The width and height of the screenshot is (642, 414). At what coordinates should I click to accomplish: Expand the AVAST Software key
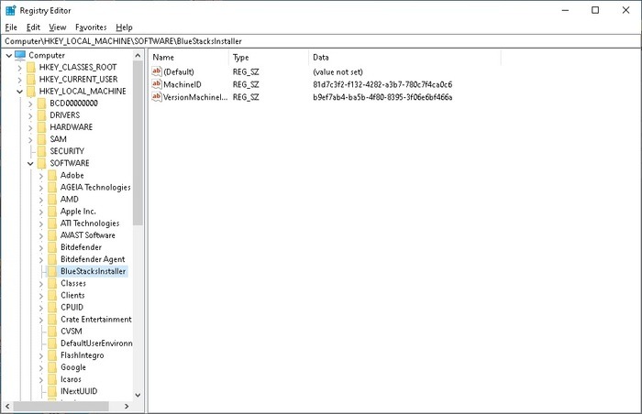pos(40,235)
